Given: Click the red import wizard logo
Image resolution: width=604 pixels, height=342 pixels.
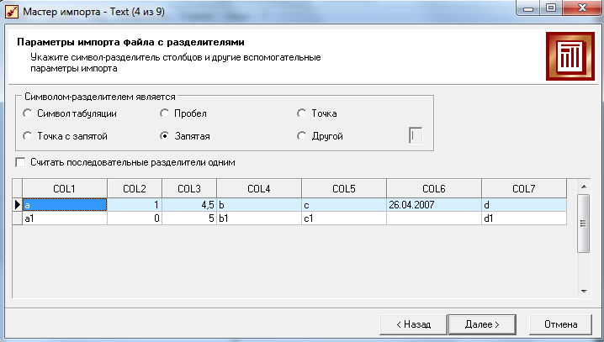Looking at the screenshot, I should click(570, 56).
